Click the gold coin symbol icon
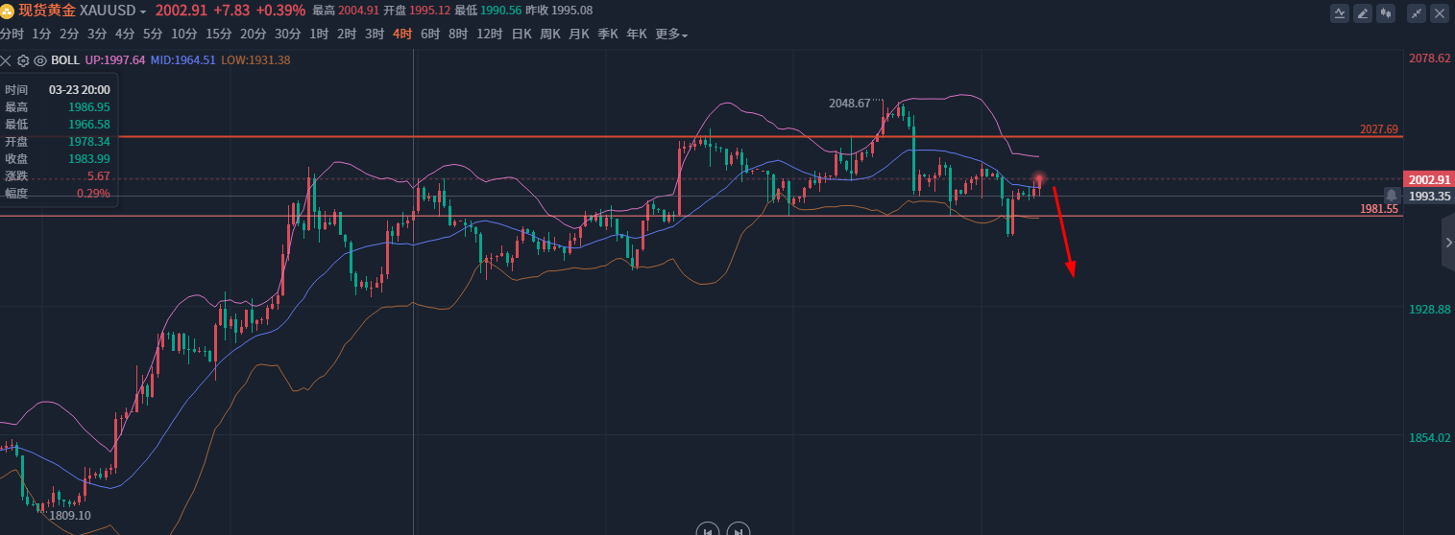 pos(8,11)
